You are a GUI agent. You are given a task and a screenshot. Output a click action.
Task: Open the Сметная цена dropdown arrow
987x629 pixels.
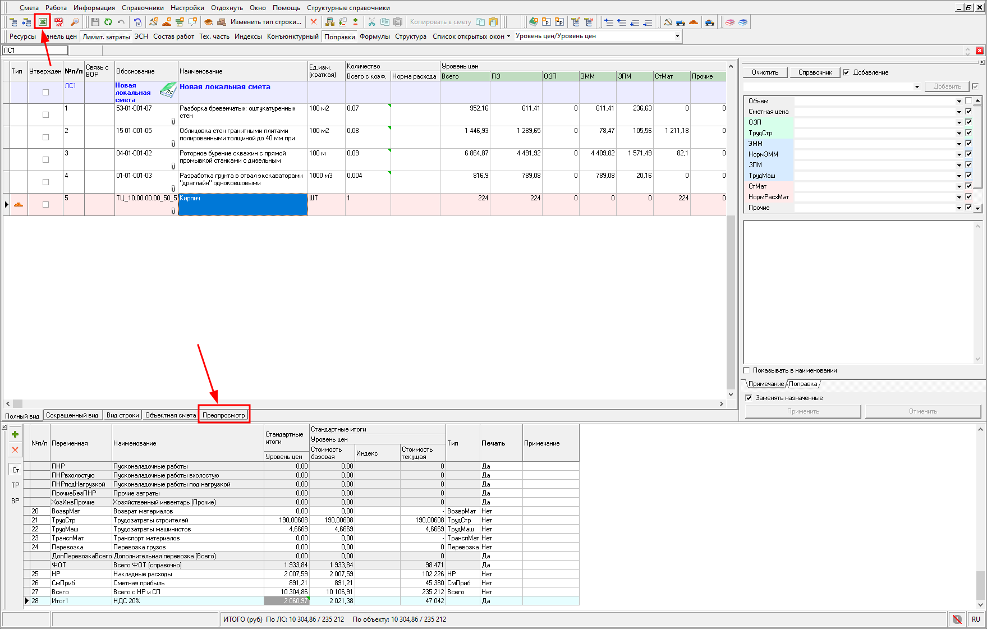point(959,112)
